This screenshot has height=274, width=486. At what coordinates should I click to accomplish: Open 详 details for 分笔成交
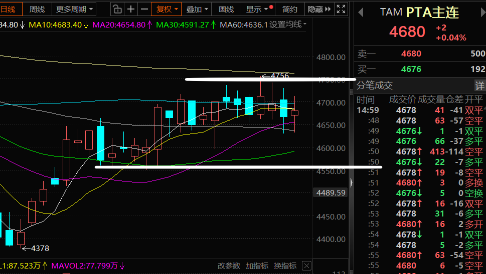(x=479, y=85)
